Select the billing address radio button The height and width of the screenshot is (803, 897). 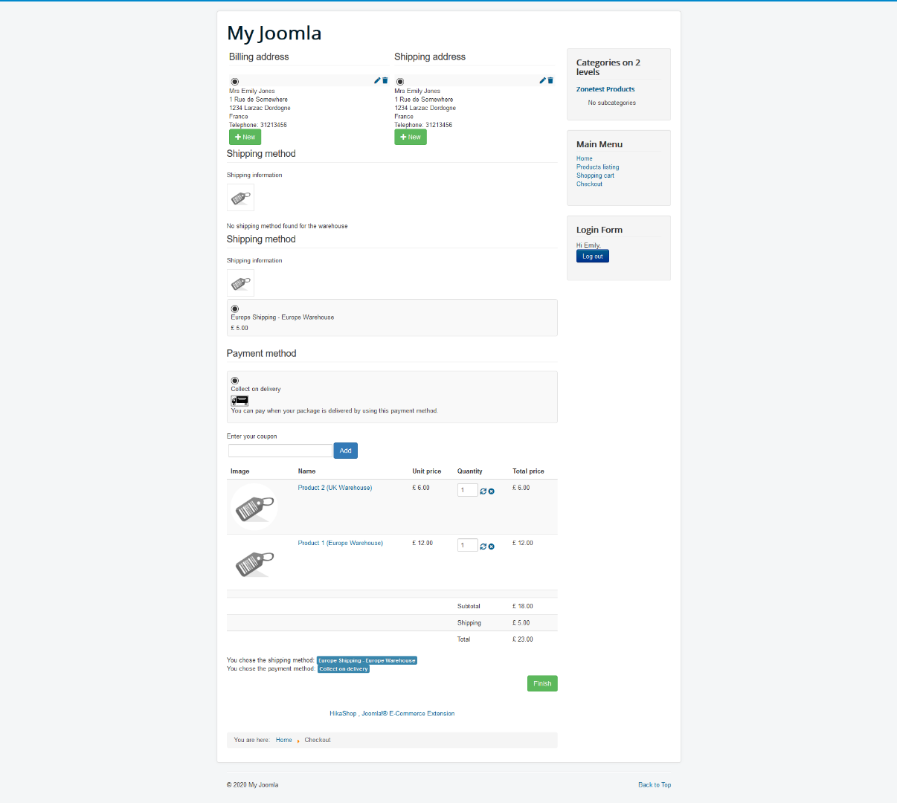click(x=235, y=82)
